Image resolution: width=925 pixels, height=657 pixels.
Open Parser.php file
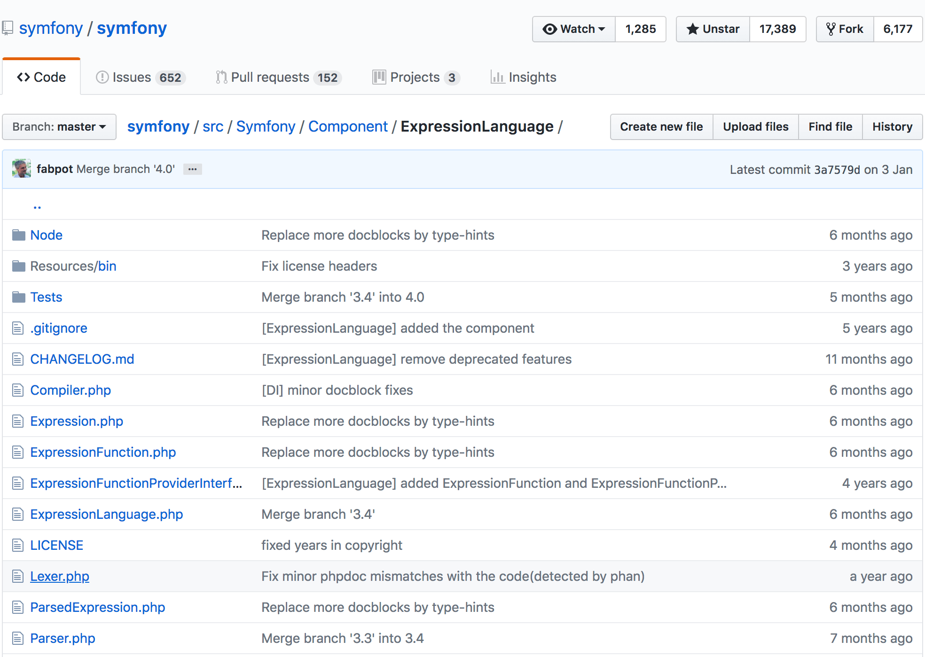point(63,638)
